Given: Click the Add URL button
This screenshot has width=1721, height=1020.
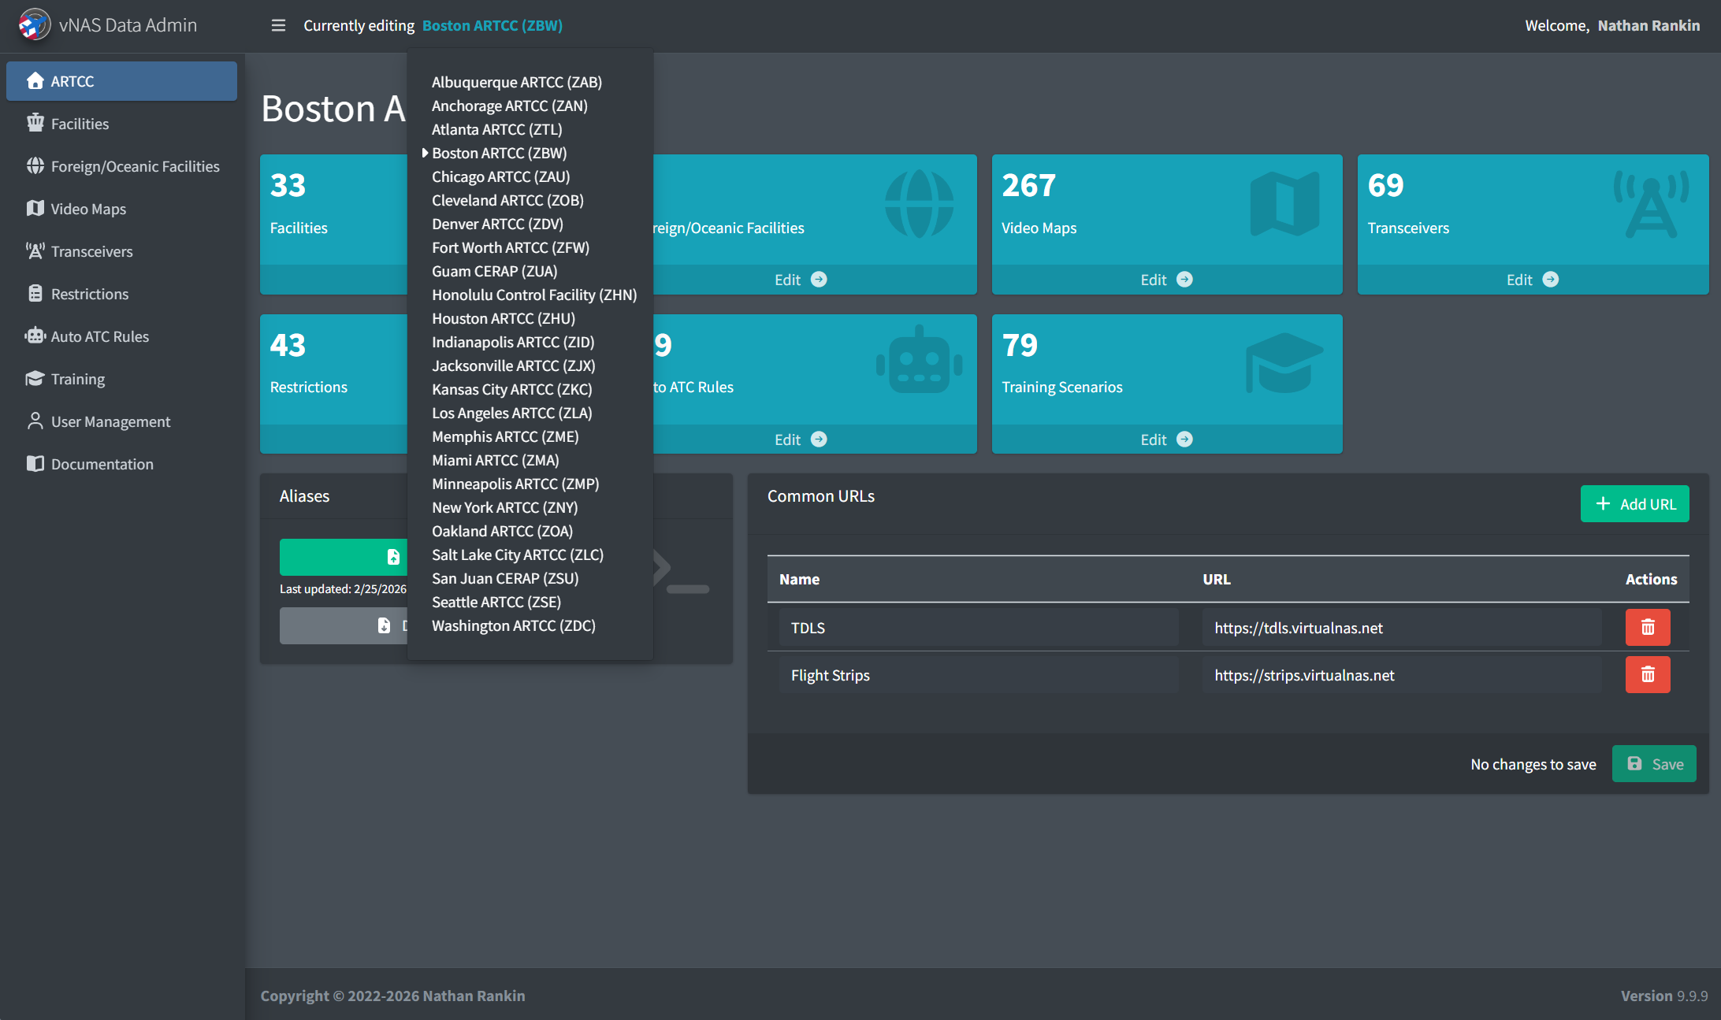Looking at the screenshot, I should (x=1634, y=504).
